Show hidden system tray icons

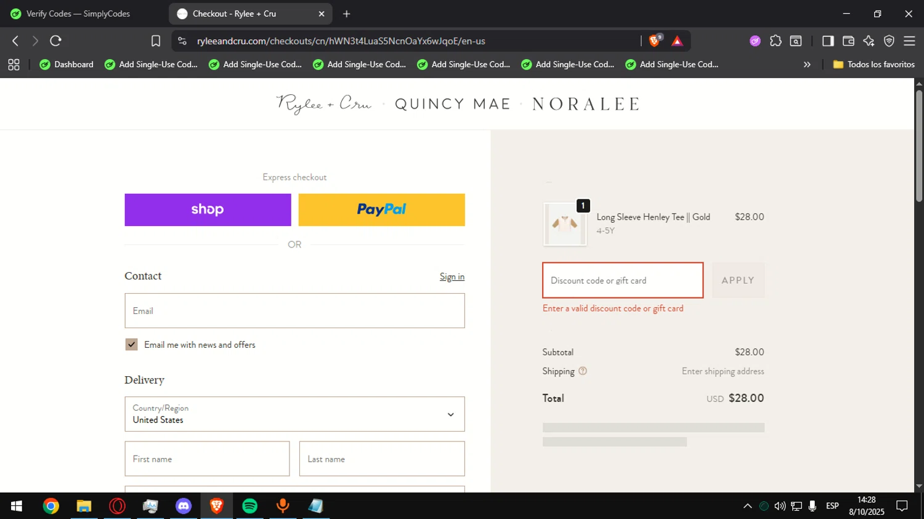coord(747,506)
